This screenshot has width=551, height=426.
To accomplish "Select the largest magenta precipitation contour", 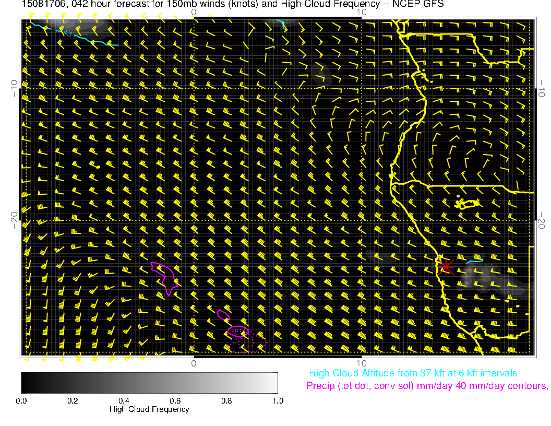I will tap(165, 277).
